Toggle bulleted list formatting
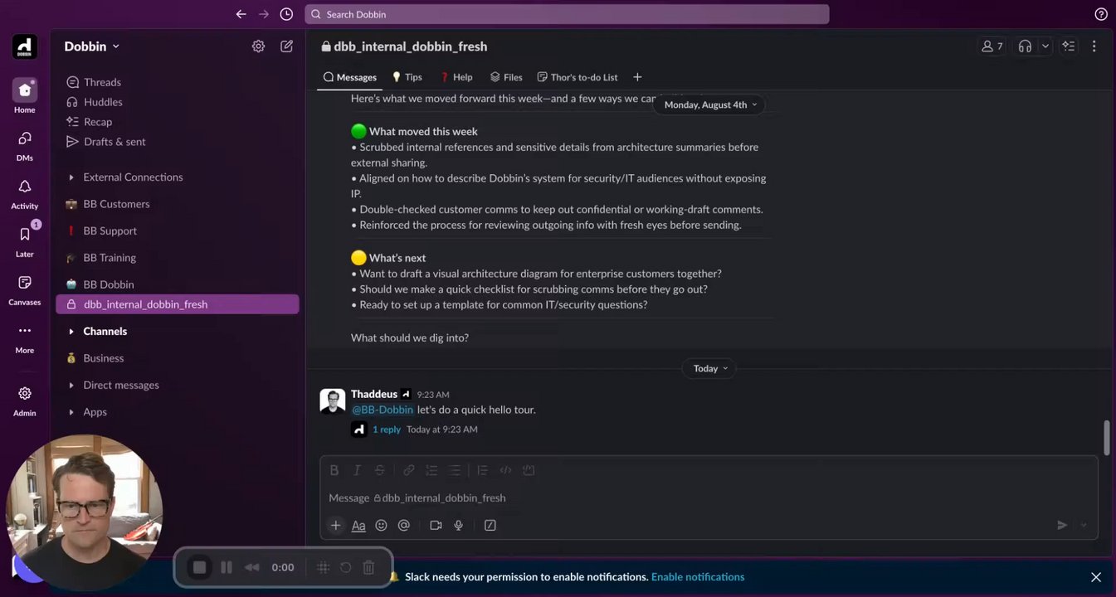The width and height of the screenshot is (1116, 597). tap(454, 470)
